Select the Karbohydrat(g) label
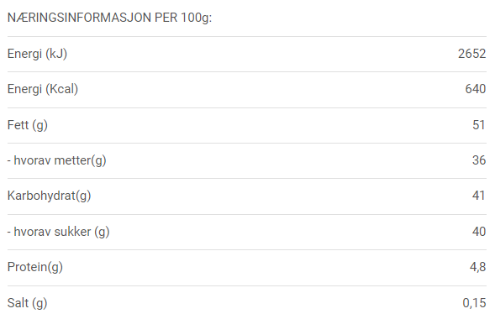Image resolution: width=495 pixels, height=314 pixels. [50, 196]
